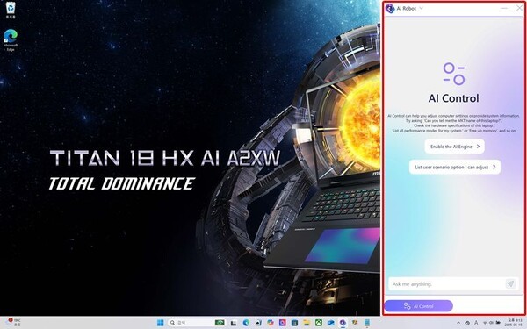Open the Windows Start menu
Viewport: 527px width, 329px height.
click(161, 323)
